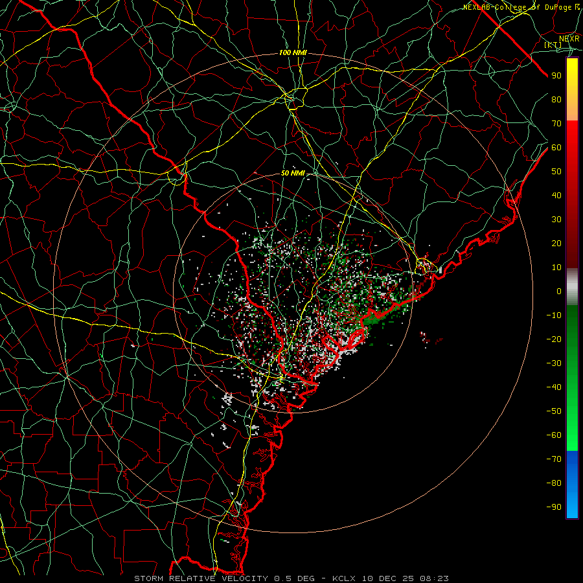583x583 pixels.
Task: Click the -10 knot scale label
Action: coord(554,315)
